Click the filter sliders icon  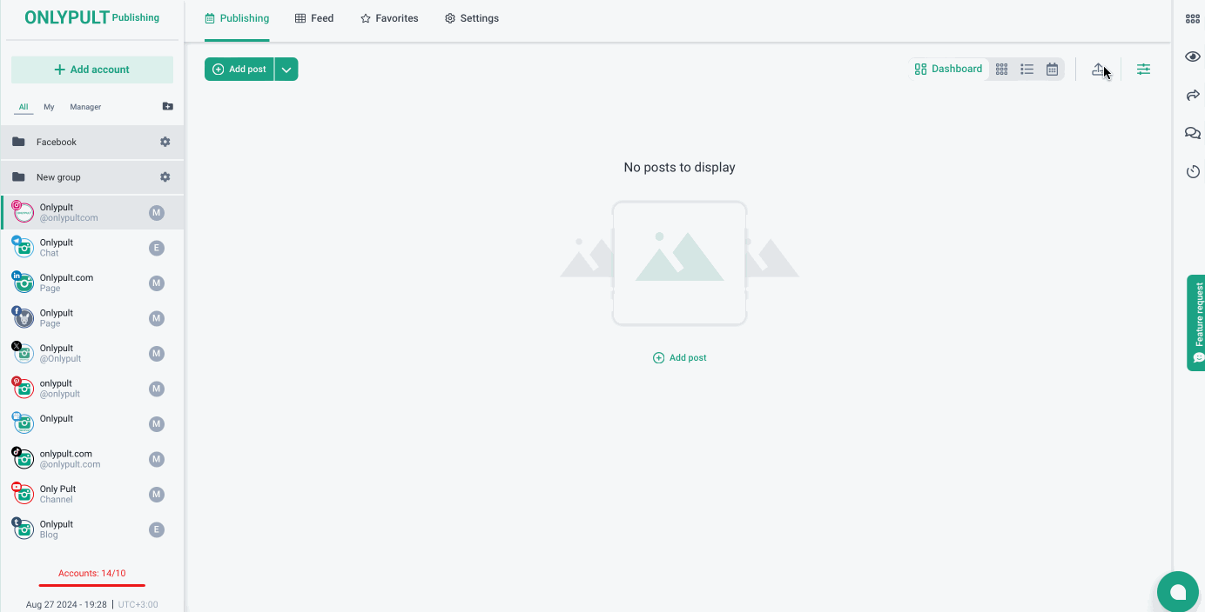[1143, 70]
